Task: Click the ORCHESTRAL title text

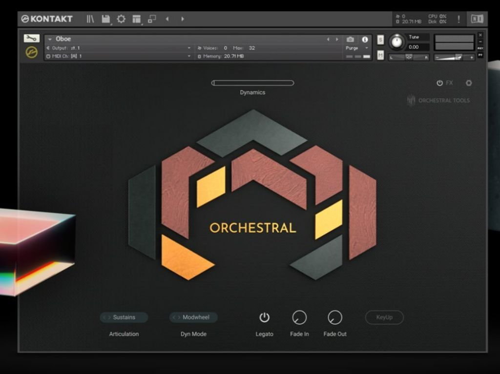Action: (253, 228)
